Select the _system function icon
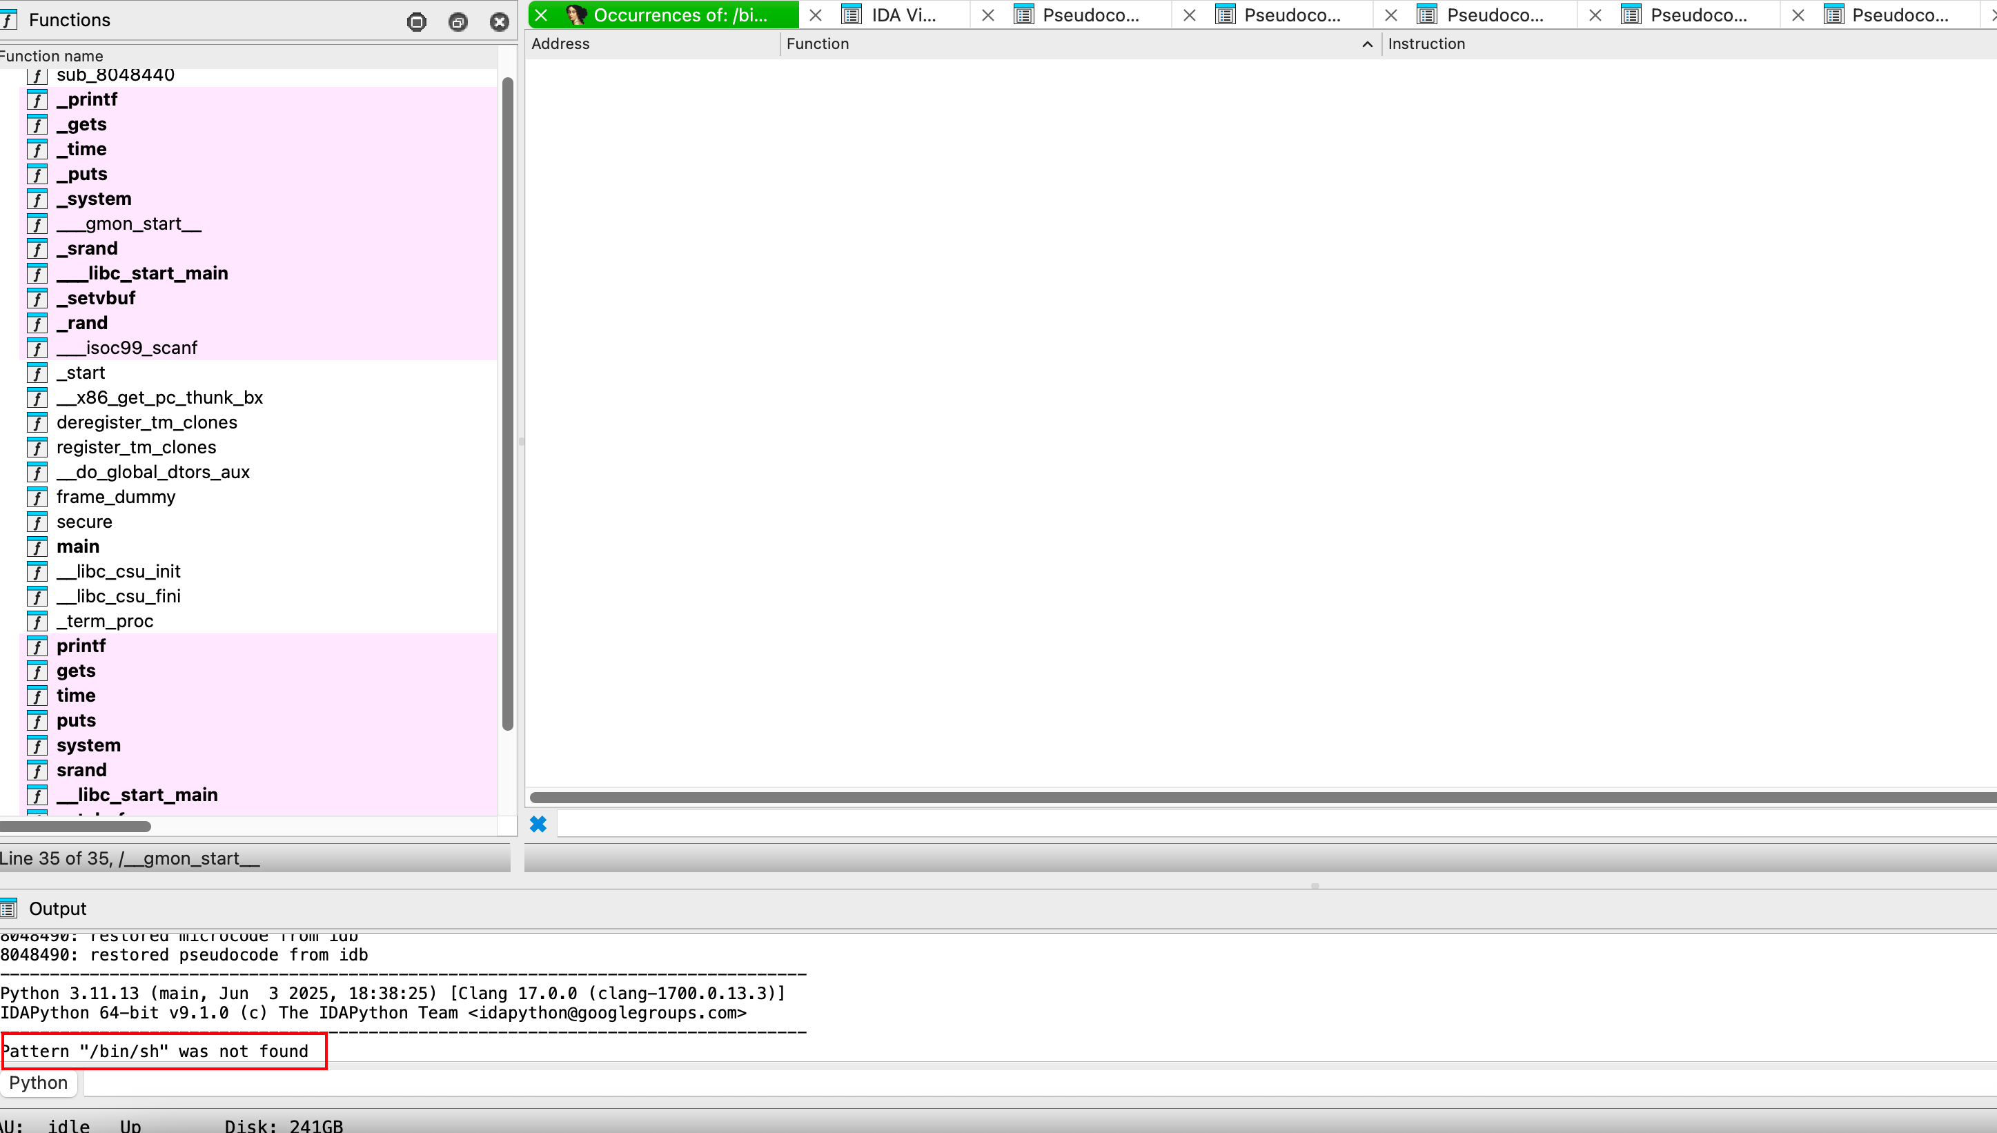Viewport: 1997px width, 1133px height. (37, 199)
